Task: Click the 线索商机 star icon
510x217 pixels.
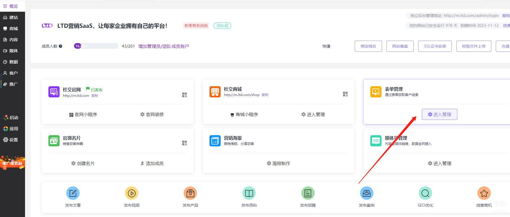Action: point(484,193)
